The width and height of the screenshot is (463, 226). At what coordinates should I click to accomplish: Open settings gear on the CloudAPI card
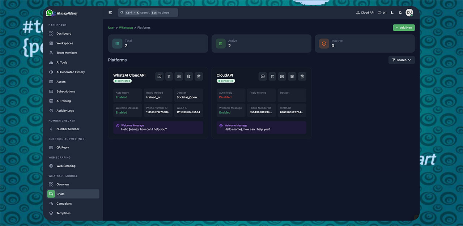coord(292,76)
